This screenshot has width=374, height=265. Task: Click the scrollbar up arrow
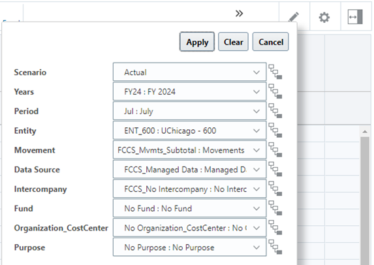pos(365,131)
